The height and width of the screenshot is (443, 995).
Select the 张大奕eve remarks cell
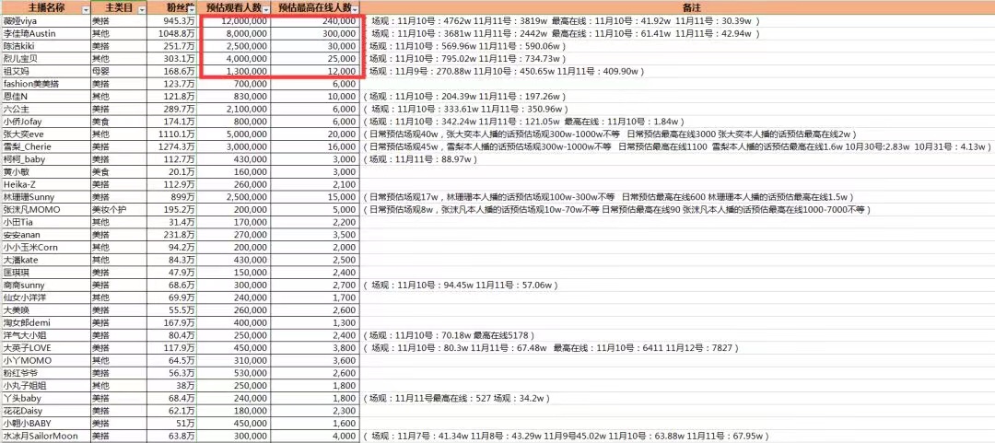click(x=677, y=134)
